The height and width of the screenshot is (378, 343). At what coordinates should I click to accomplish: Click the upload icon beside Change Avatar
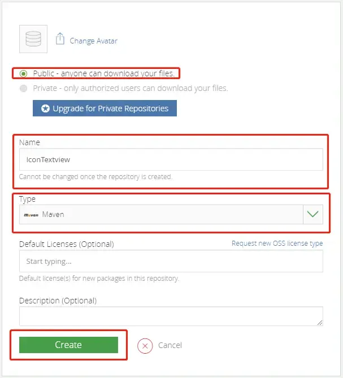pos(60,40)
